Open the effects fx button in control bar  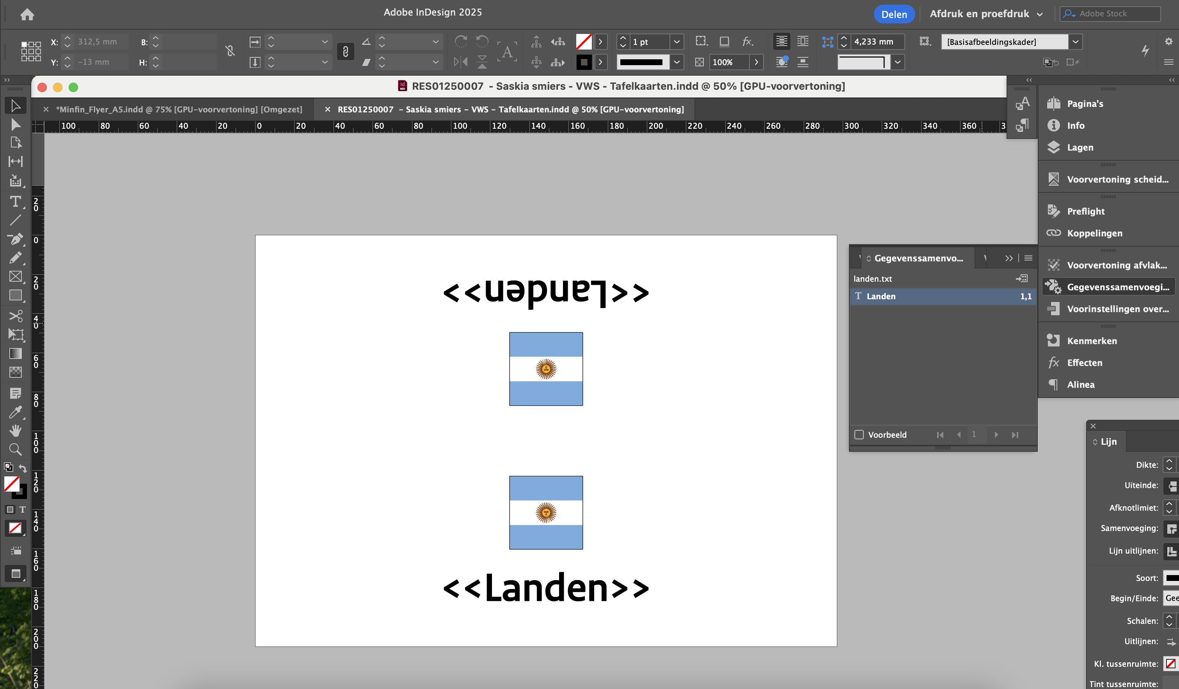748,42
